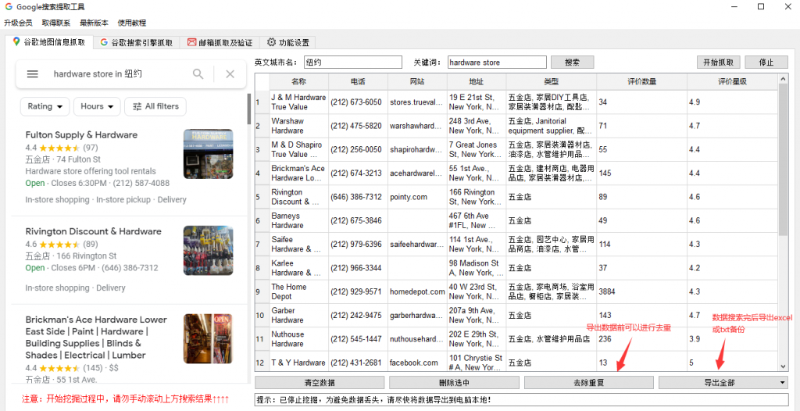Click the 类型 column header
The height and width of the screenshot is (411, 800).
(x=552, y=82)
